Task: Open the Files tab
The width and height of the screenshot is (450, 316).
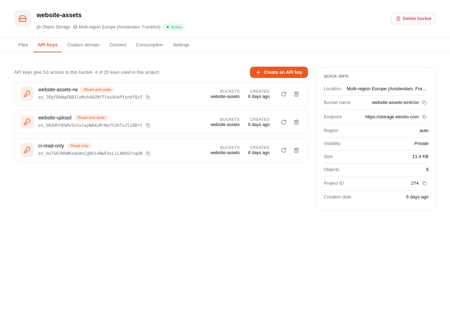Action: (x=23, y=45)
